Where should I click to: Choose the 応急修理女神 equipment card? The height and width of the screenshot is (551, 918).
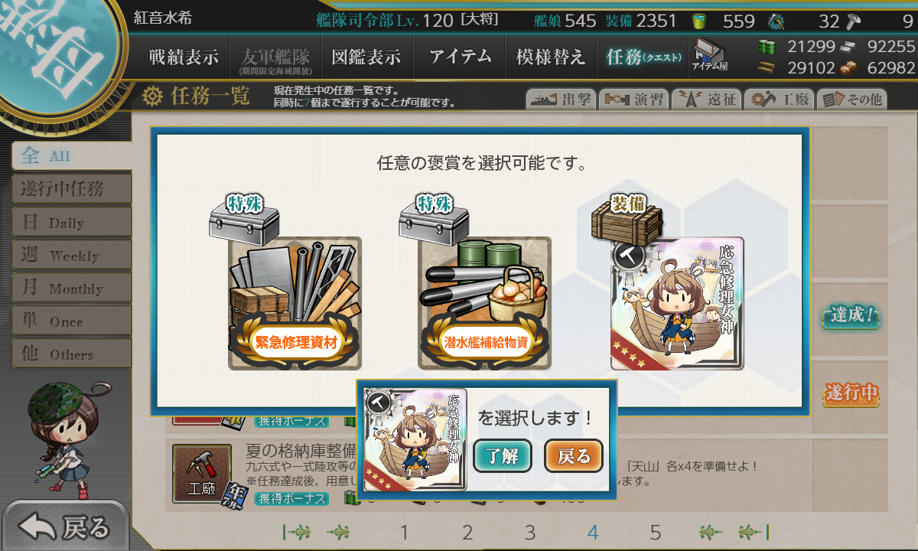(x=677, y=304)
